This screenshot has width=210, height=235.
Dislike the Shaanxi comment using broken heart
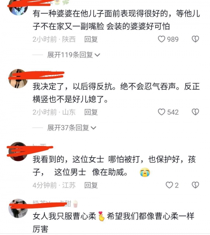point(195,39)
